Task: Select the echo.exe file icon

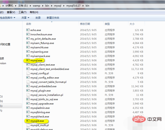Action: pyautogui.click(x=28, y=30)
